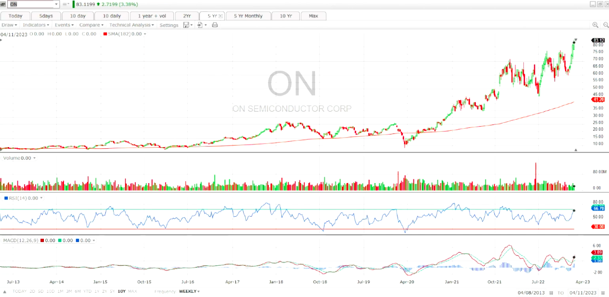Change the Frequency WEEKLY dropdown
Screen dimensions: 609x297
190,291
